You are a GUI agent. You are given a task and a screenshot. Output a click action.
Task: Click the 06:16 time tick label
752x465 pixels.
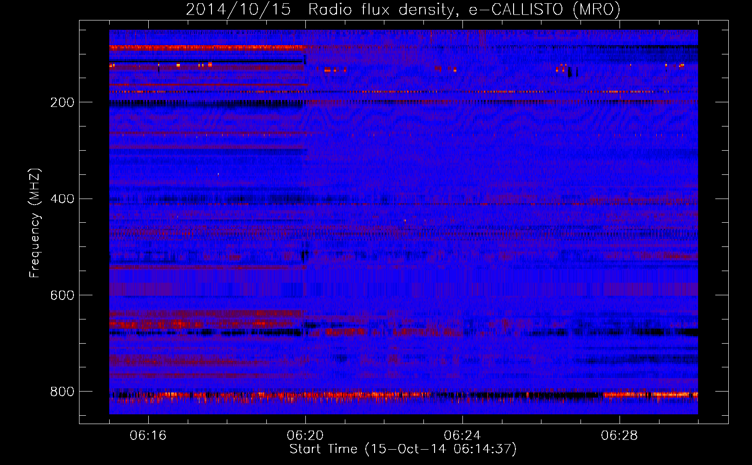pos(148,436)
